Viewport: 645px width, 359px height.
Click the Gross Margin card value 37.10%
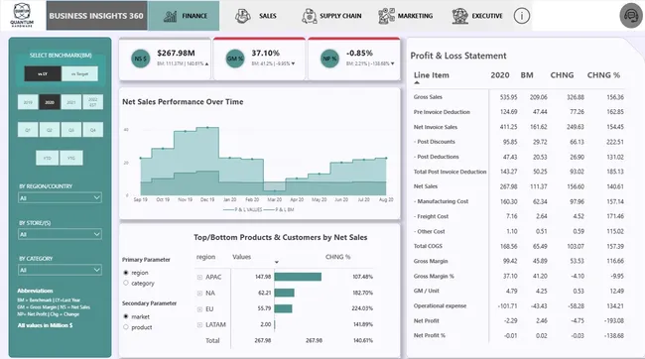pos(265,53)
